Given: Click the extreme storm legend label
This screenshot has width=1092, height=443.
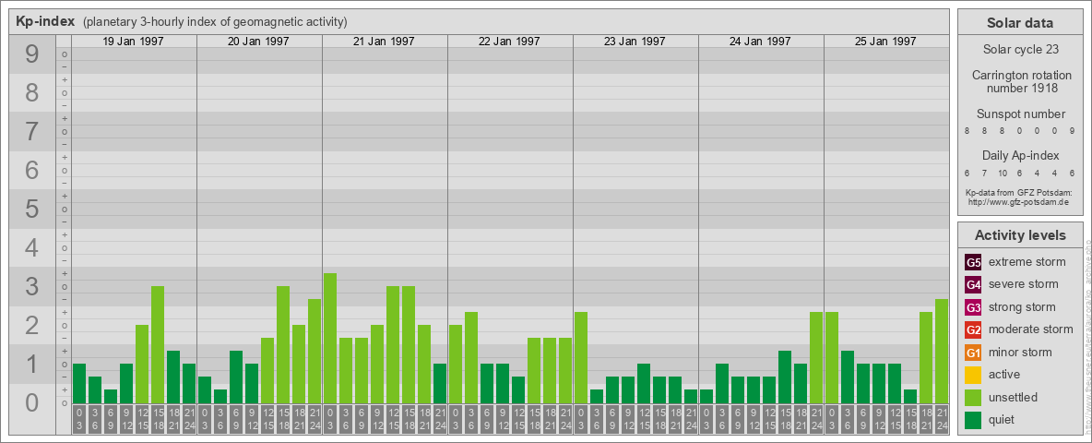Looking at the screenshot, I should 1027,263.
